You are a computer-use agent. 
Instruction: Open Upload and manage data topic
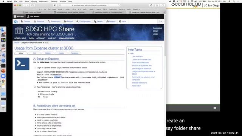point(141,60)
